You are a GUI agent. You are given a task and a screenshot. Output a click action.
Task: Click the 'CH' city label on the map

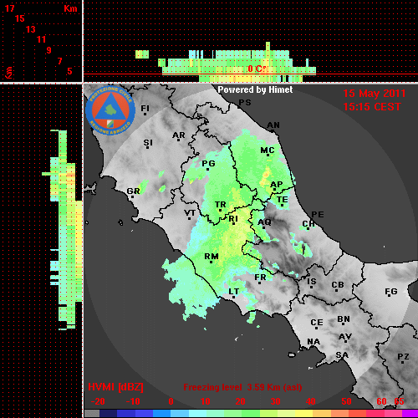coord(308,224)
